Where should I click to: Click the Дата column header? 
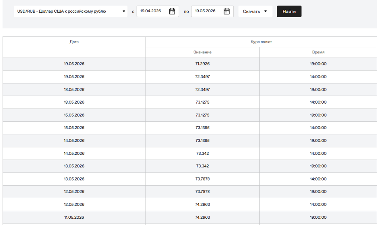tap(74, 42)
